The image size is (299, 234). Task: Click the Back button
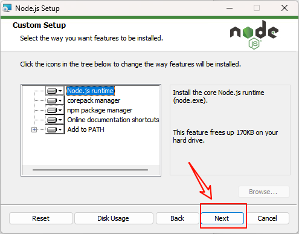(x=177, y=218)
